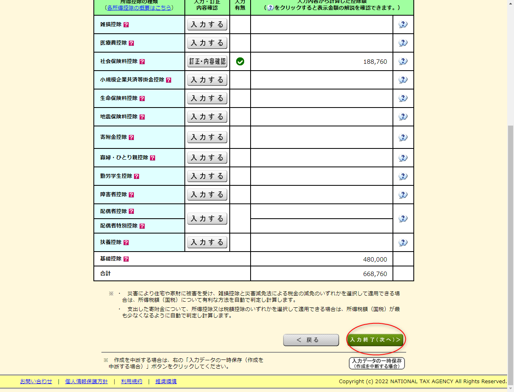Open help icon beside 基礎控除 label
514x392 pixels.
tap(126, 259)
